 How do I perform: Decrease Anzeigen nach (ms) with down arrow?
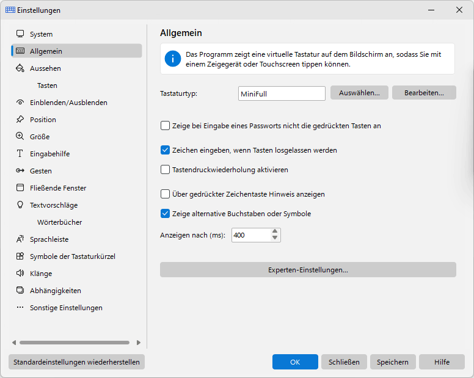pos(275,238)
